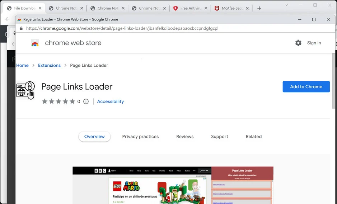Click the favicon in popup title bar

19,19
